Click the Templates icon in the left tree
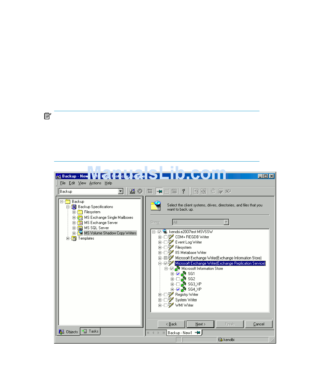The width and height of the screenshot is (309, 381). (74, 238)
